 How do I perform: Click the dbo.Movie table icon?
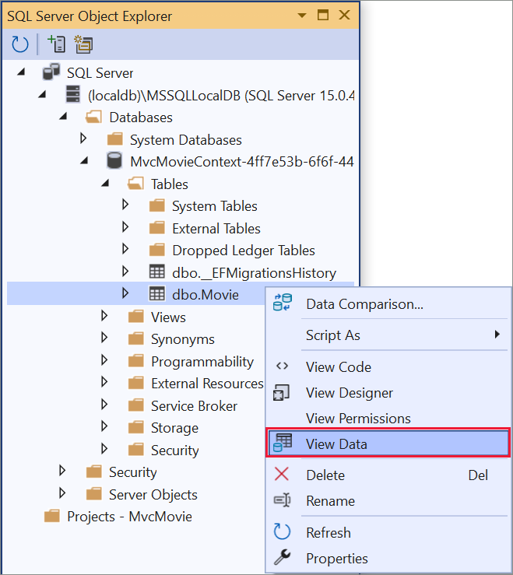point(157,294)
